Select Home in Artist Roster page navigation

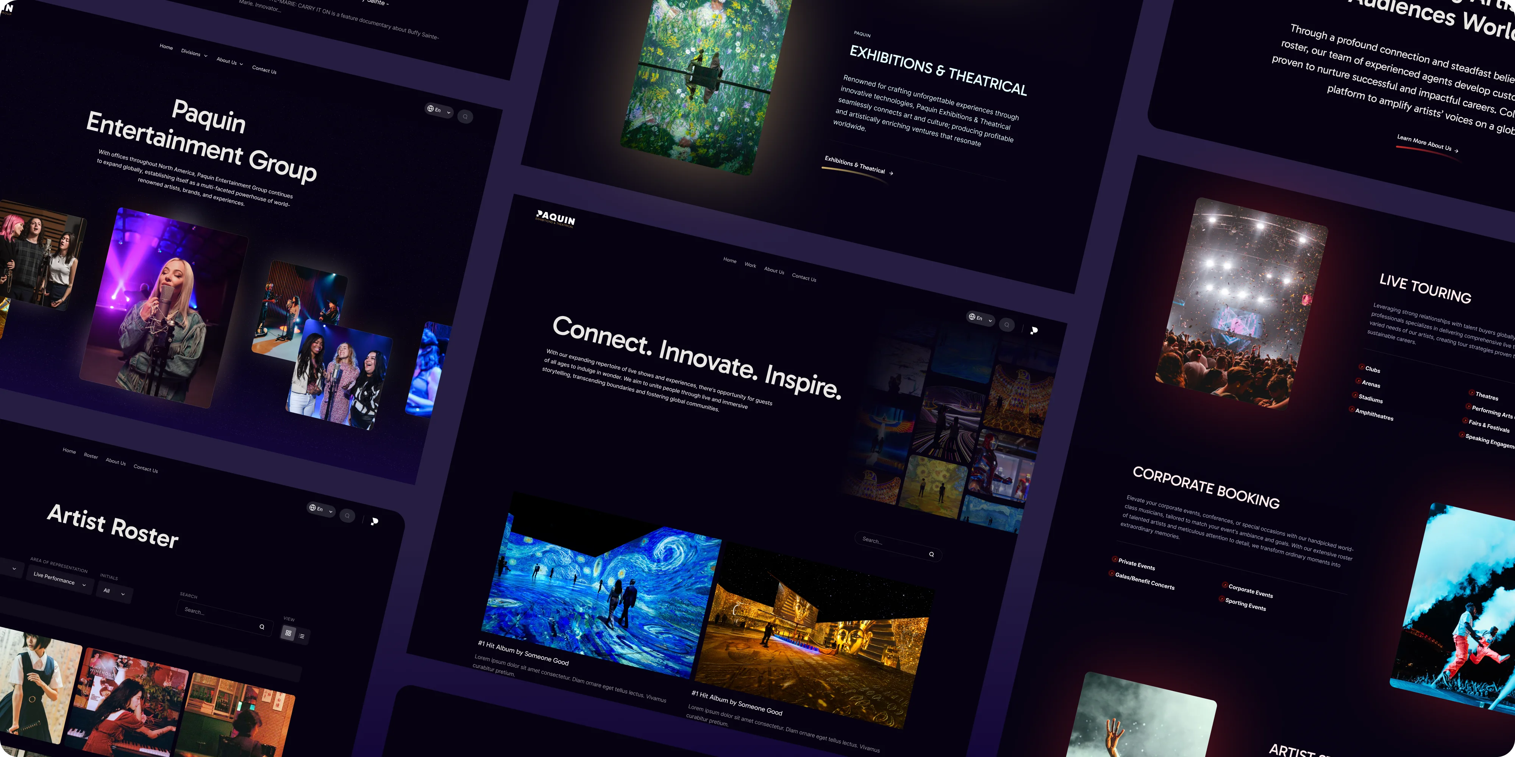click(x=69, y=451)
